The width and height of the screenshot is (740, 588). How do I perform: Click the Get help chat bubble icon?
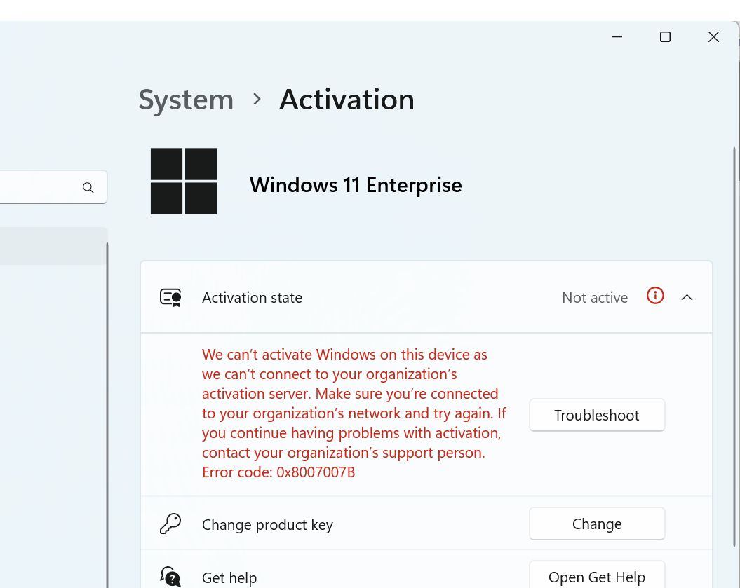[170, 576]
